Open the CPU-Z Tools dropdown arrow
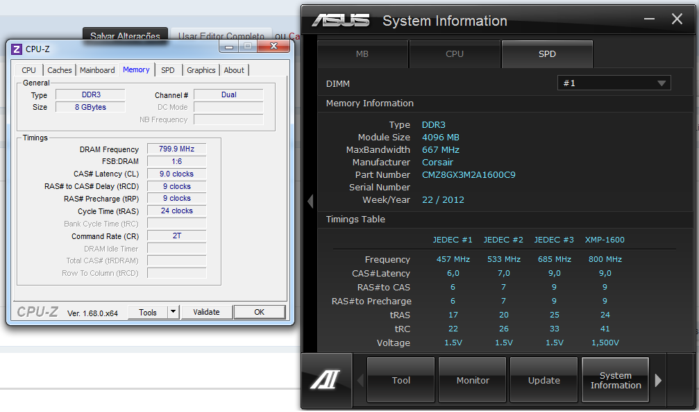The width and height of the screenshot is (699, 412). click(174, 311)
